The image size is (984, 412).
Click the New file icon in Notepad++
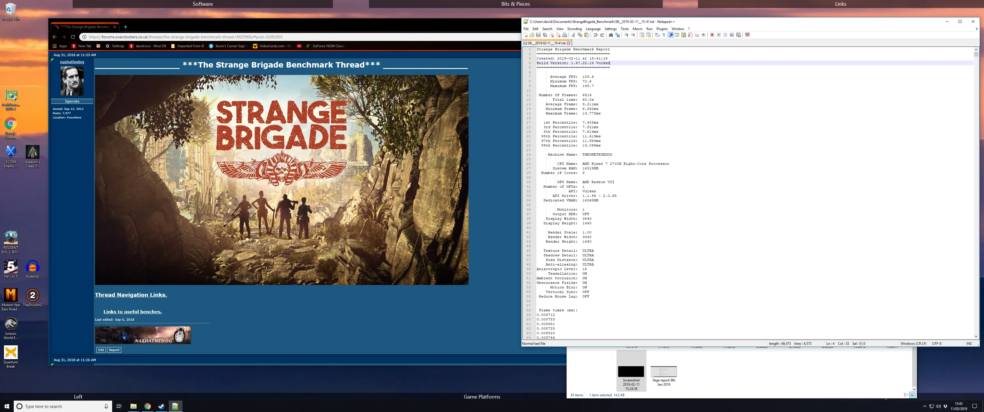tap(526, 35)
